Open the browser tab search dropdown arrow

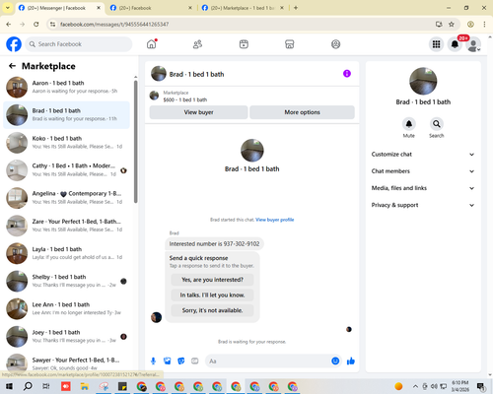[7, 8]
